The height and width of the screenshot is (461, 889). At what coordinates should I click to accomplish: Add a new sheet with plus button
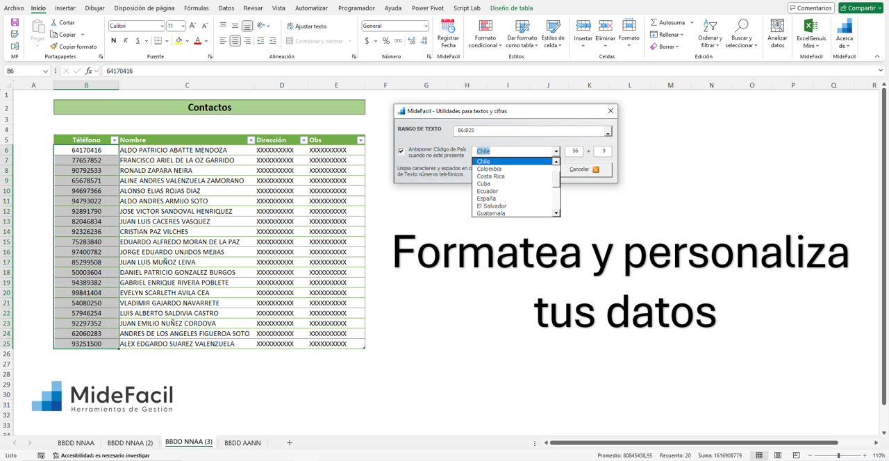[x=290, y=442]
